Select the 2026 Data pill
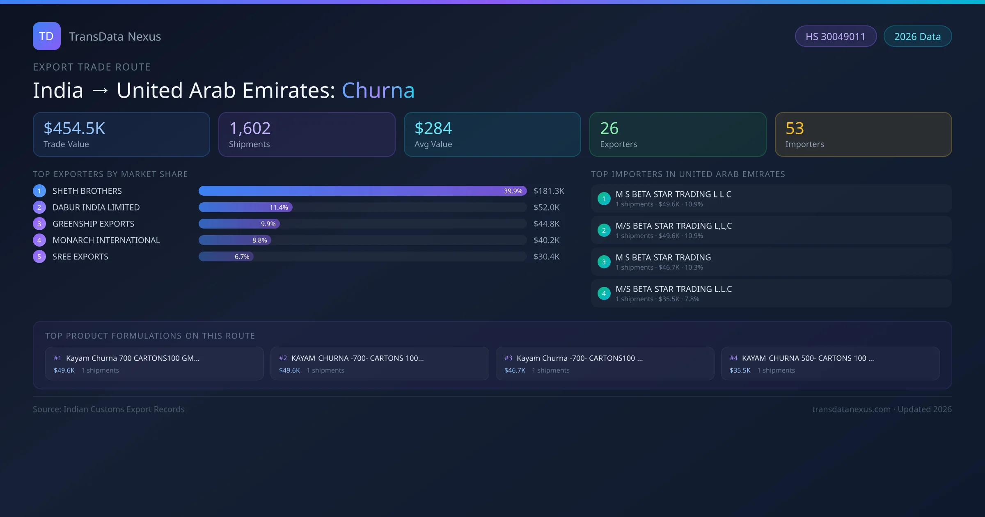Viewport: 985px width, 517px height. click(x=917, y=37)
